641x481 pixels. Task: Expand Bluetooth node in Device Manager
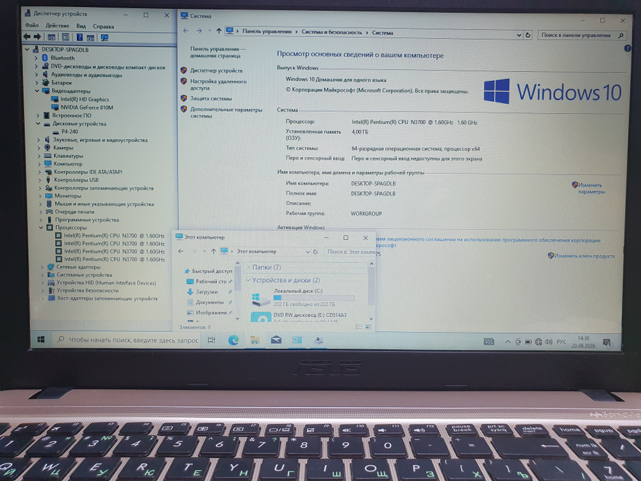[x=36, y=58]
